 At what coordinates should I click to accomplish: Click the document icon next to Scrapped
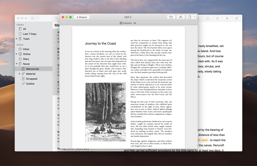pyautogui.click(x=23, y=79)
